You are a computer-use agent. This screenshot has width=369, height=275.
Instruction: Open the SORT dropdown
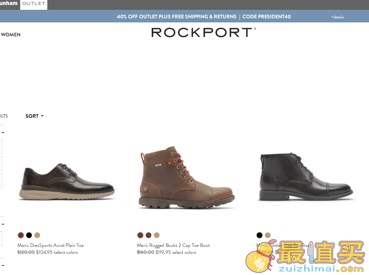pos(34,116)
